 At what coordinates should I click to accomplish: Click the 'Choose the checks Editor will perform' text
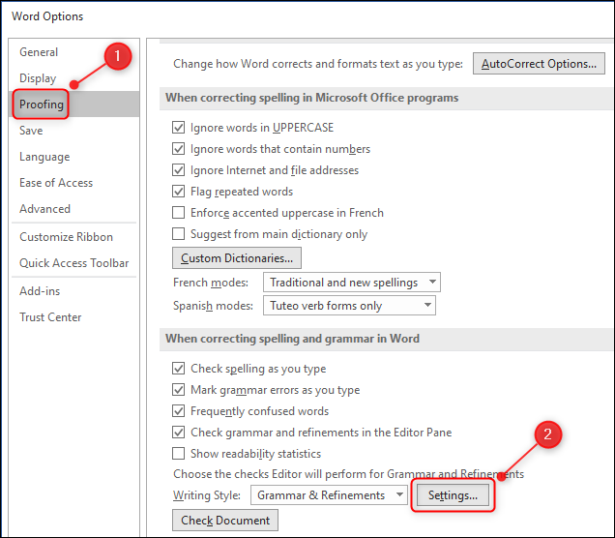point(348,474)
